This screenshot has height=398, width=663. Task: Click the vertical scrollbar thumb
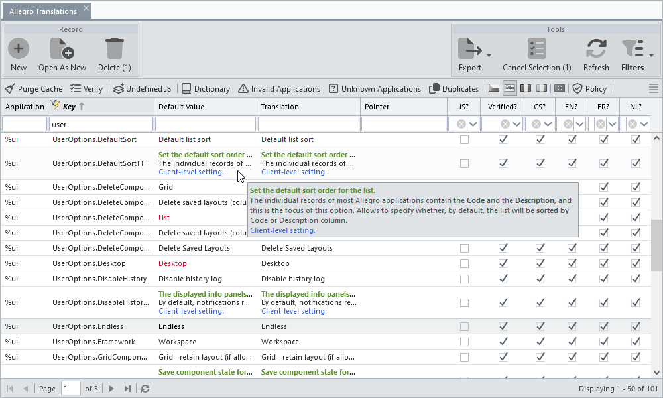click(x=656, y=245)
